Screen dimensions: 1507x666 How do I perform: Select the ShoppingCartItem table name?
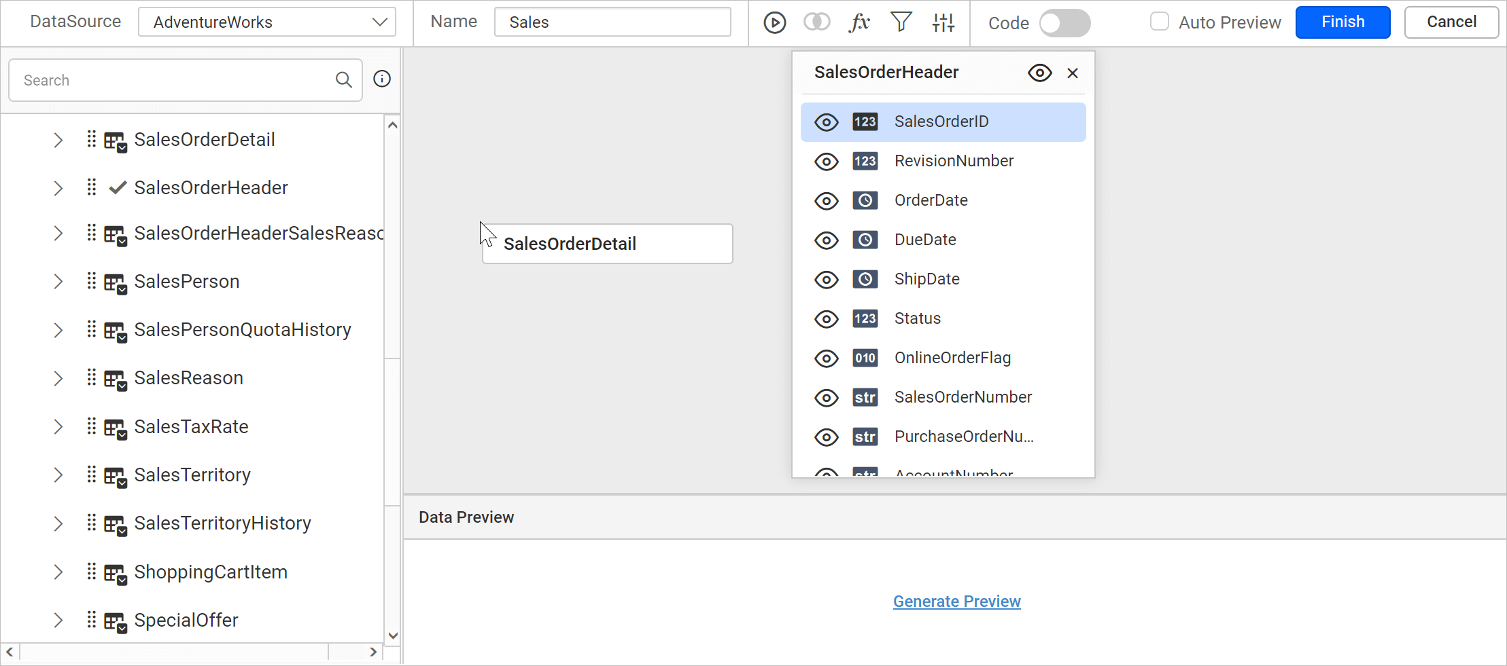tap(211, 572)
